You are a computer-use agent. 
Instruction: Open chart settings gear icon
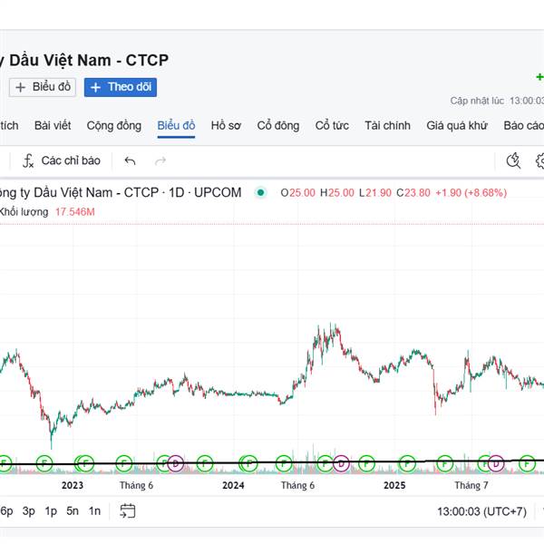[540, 160]
